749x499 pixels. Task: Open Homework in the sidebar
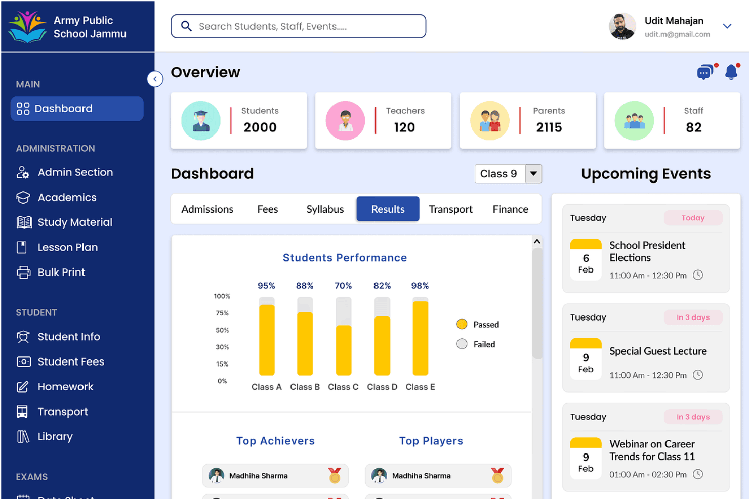[x=55, y=387]
